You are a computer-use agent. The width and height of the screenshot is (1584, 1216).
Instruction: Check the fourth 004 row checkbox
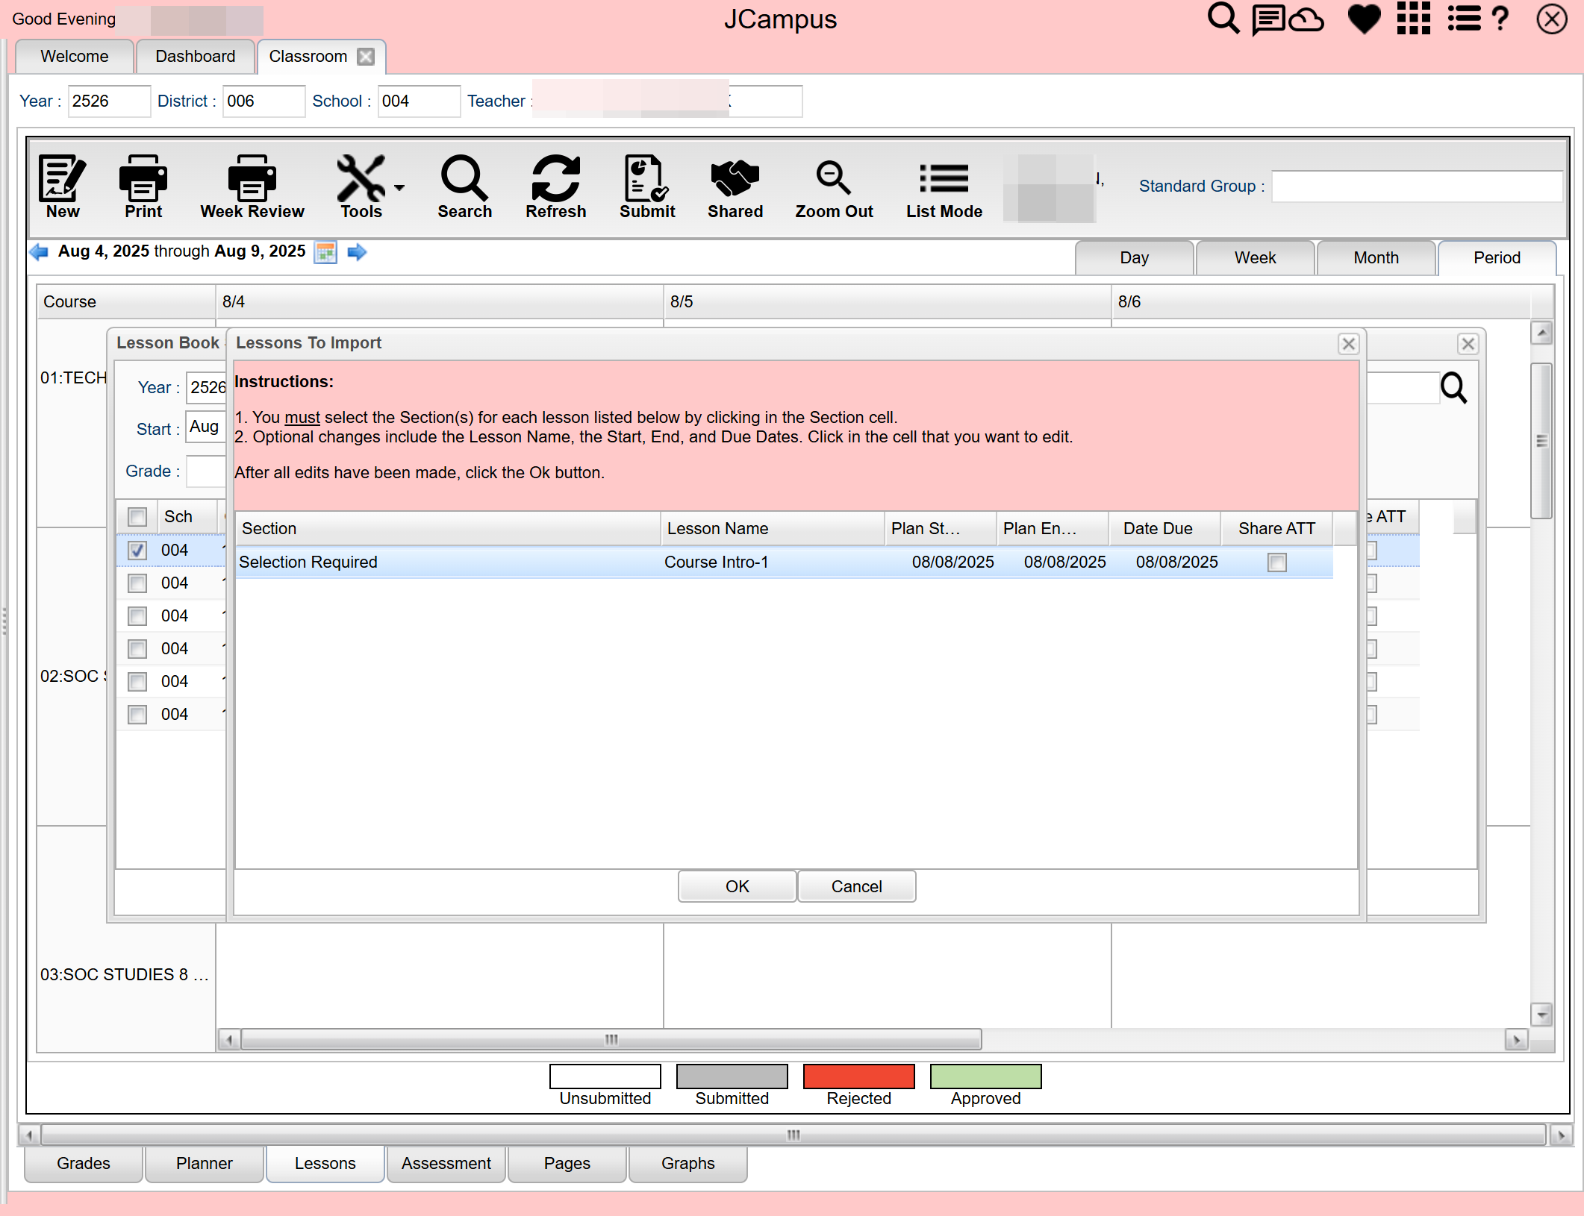137,649
